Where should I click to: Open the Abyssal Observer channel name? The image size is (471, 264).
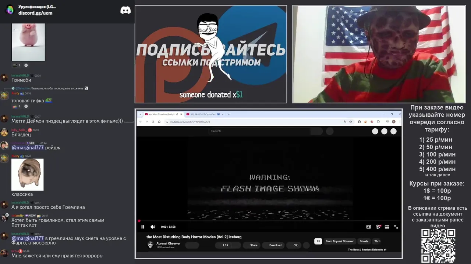coord(168,243)
